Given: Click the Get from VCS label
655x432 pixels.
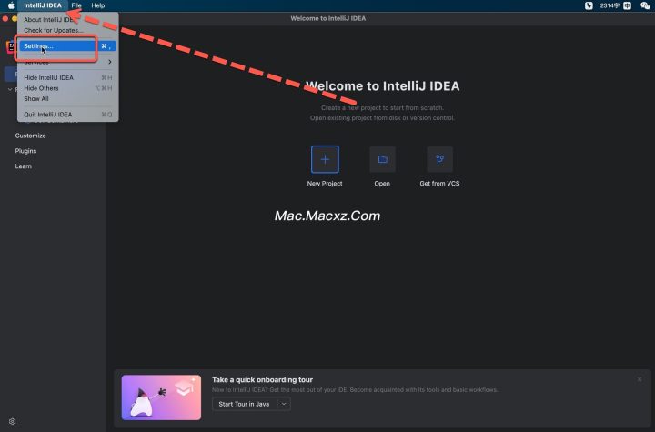Looking at the screenshot, I should point(439,184).
